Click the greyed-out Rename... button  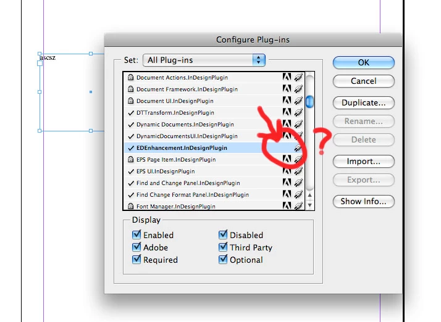(x=364, y=121)
